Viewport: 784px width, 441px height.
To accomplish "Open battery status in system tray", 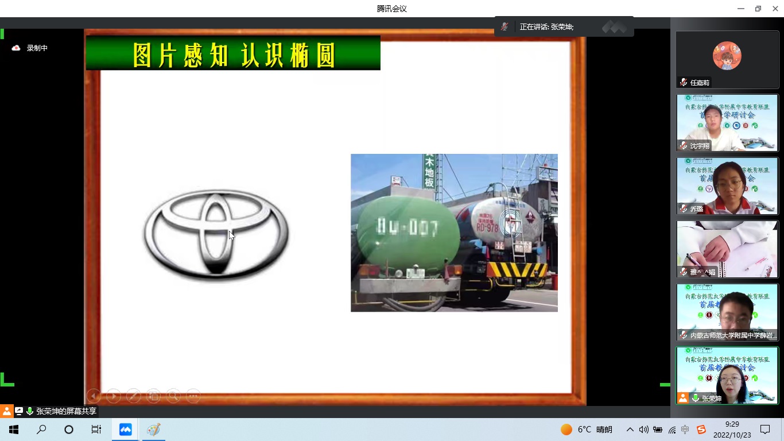I will [658, 430].
